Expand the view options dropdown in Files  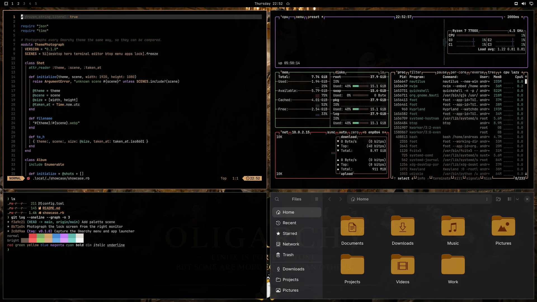click(517, 199)
